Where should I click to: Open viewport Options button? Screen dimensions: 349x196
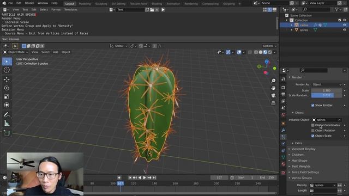click(x=269, y=46)
